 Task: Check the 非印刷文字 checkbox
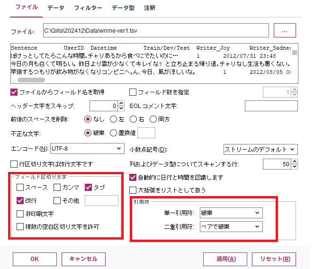point(20,214)
